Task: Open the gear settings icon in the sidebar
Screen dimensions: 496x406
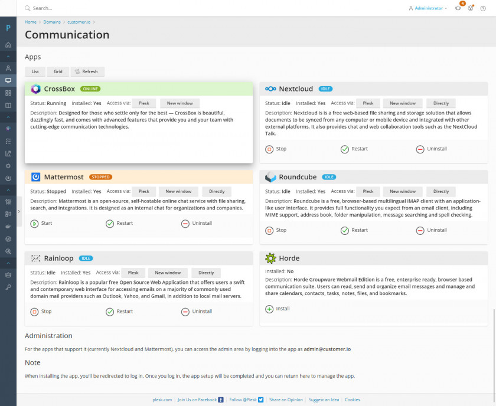Action: (8, 166)
